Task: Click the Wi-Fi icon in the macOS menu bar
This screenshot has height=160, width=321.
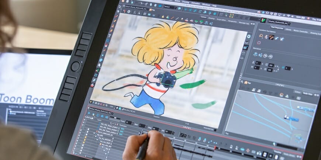Action: point(289,16)
